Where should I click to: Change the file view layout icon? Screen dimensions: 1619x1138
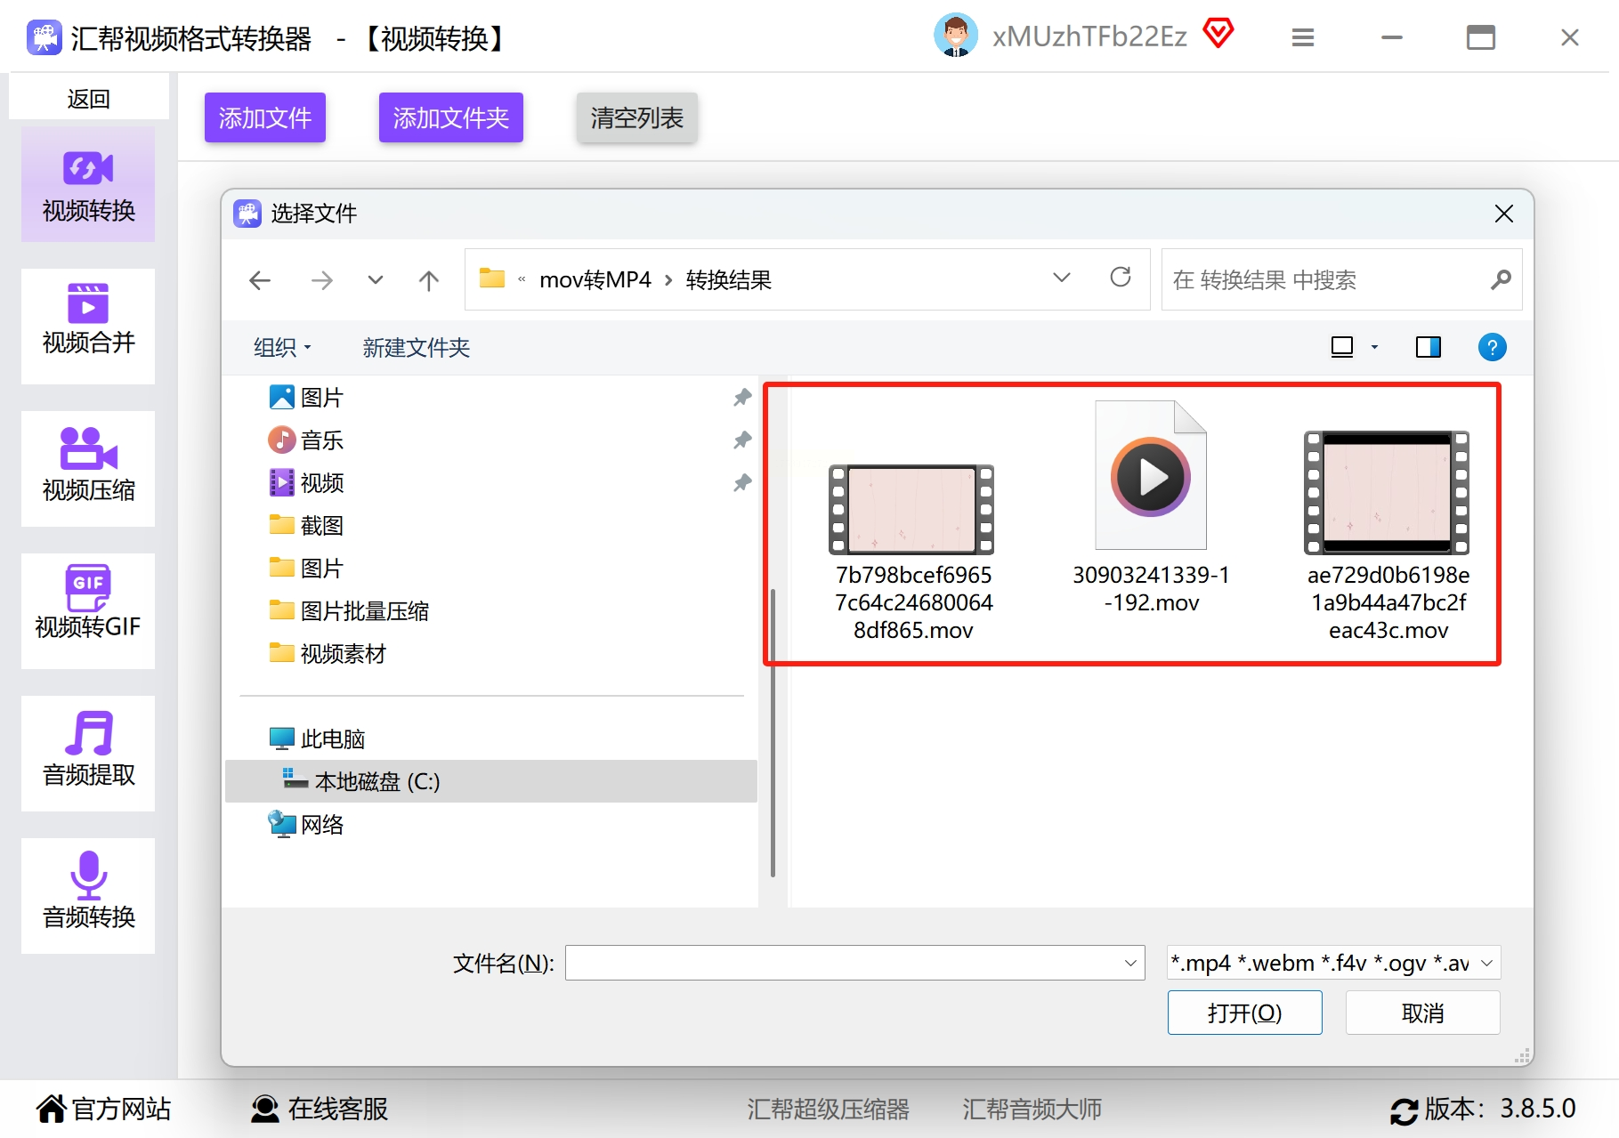tap(1342, 347)
